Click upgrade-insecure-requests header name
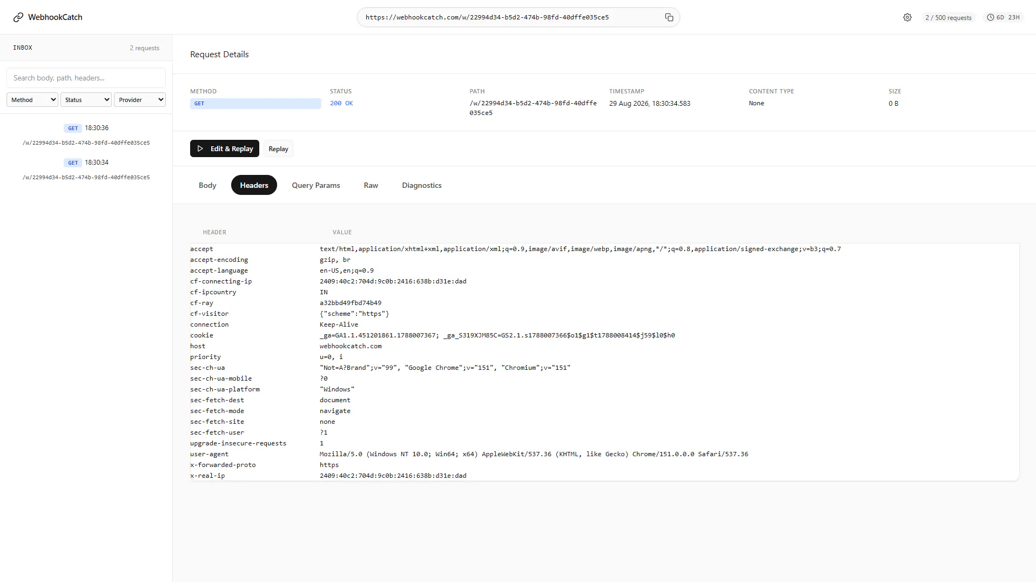 point(238,443)
